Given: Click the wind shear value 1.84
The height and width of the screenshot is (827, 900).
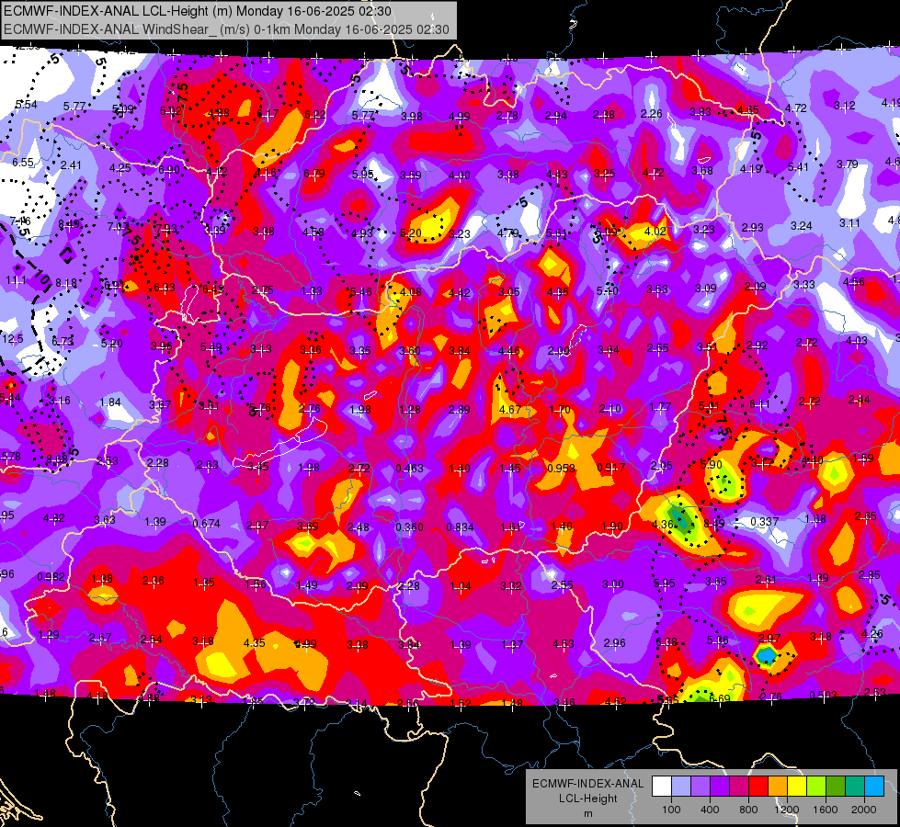Looking at the screenshot, I should pyautogui.click(x=110, y=402).
